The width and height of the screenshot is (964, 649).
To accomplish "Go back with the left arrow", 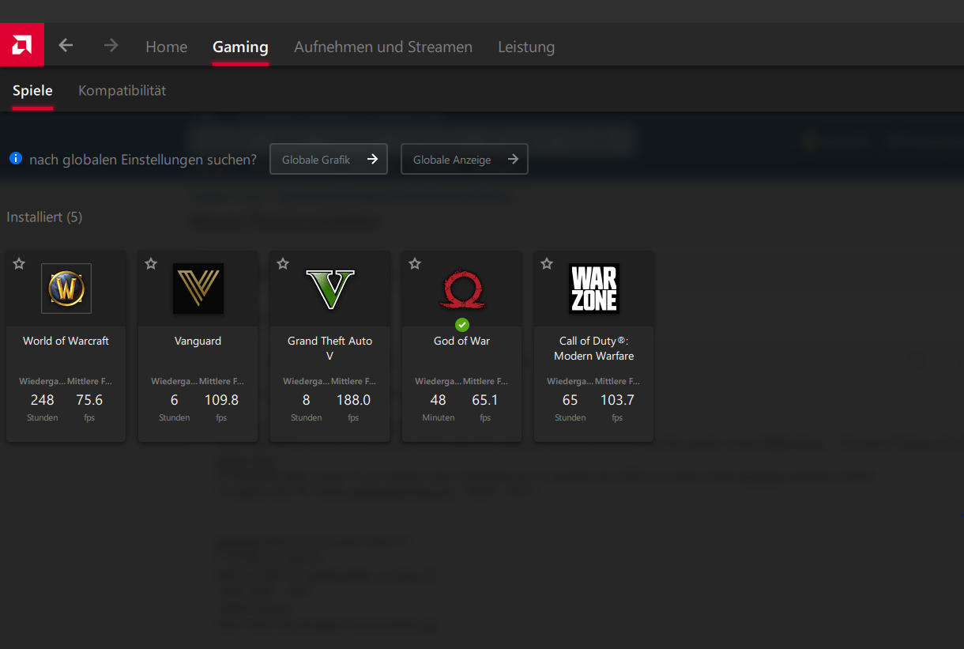I will 66,46.
